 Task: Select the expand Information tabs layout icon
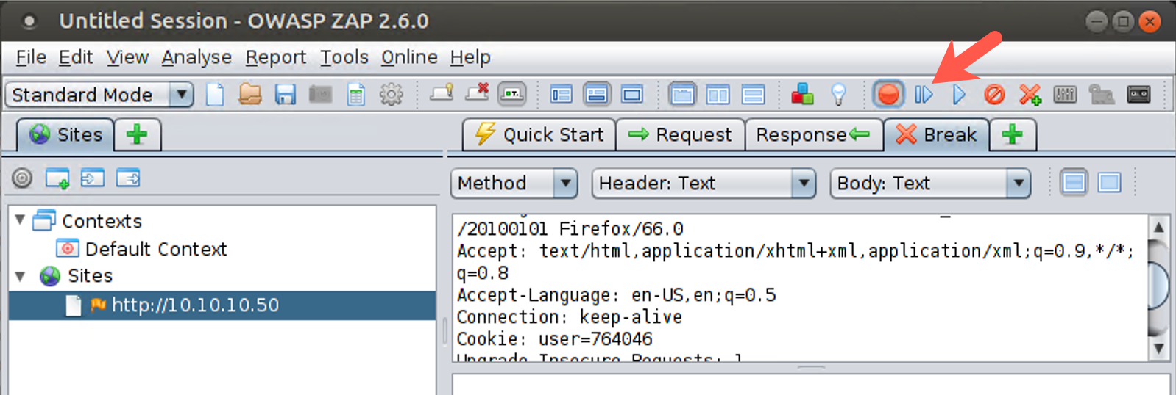[x=597, y=95]
